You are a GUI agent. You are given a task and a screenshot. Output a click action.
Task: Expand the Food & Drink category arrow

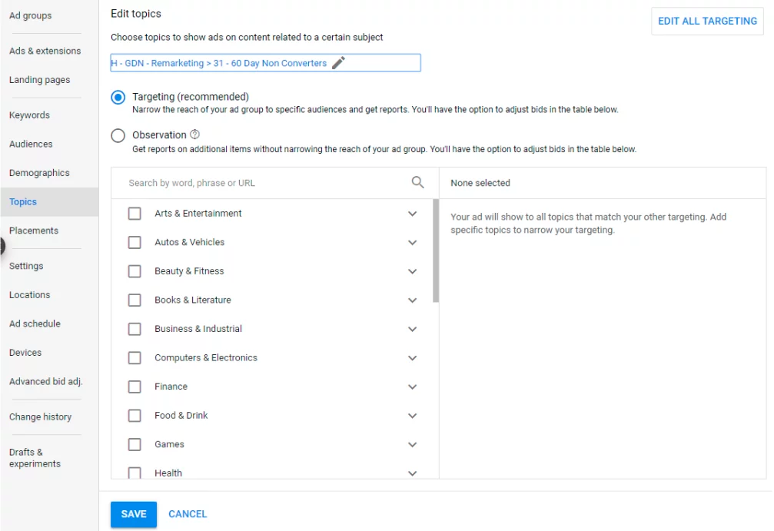412,416
